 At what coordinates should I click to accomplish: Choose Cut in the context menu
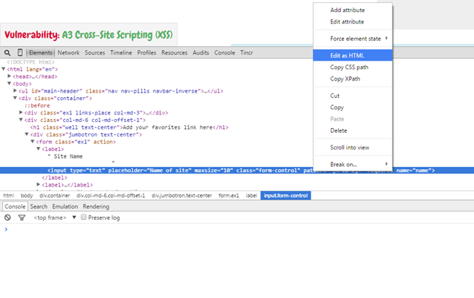pyautogui.click(x=352, y=96)
